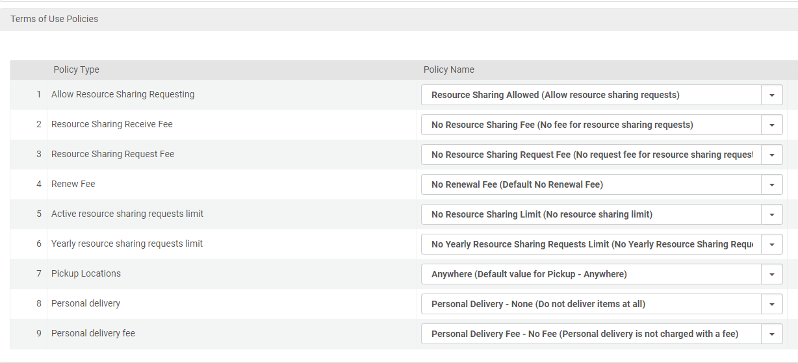Click the Terms of Use Policies section header
Viewport: 798px width, 363px height.
coord(55,19)
